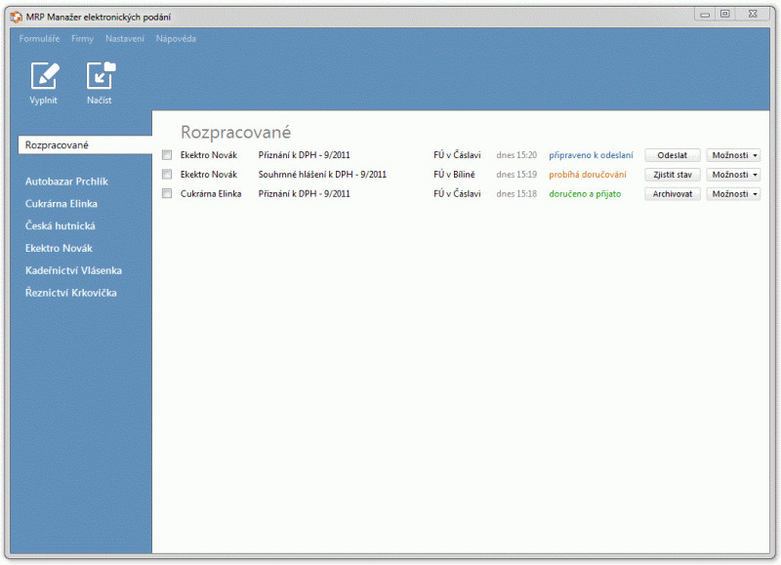781x565 pixels.
Task: Tick checkbox for Cukrárna Elinka row
Action: (167, 193)
